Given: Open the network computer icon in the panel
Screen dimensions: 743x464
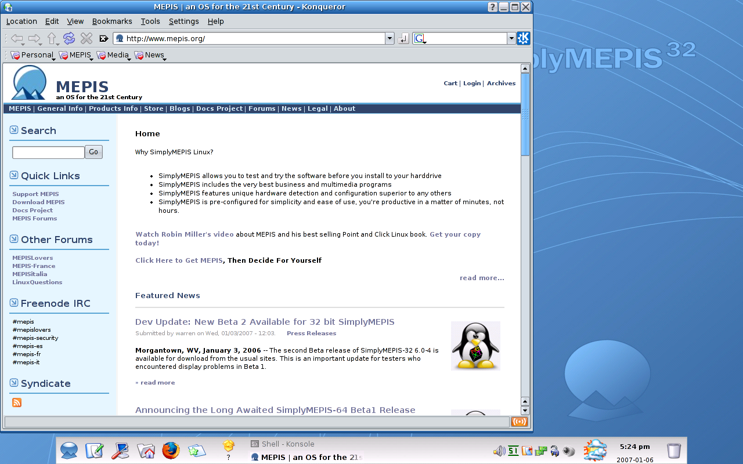Looking at the screenshot, I should pos(120,451).
